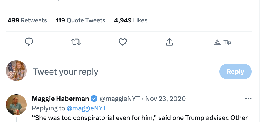The image size is (260, 122).
Task: Click the blue Reply button
Action: [235, 72]
